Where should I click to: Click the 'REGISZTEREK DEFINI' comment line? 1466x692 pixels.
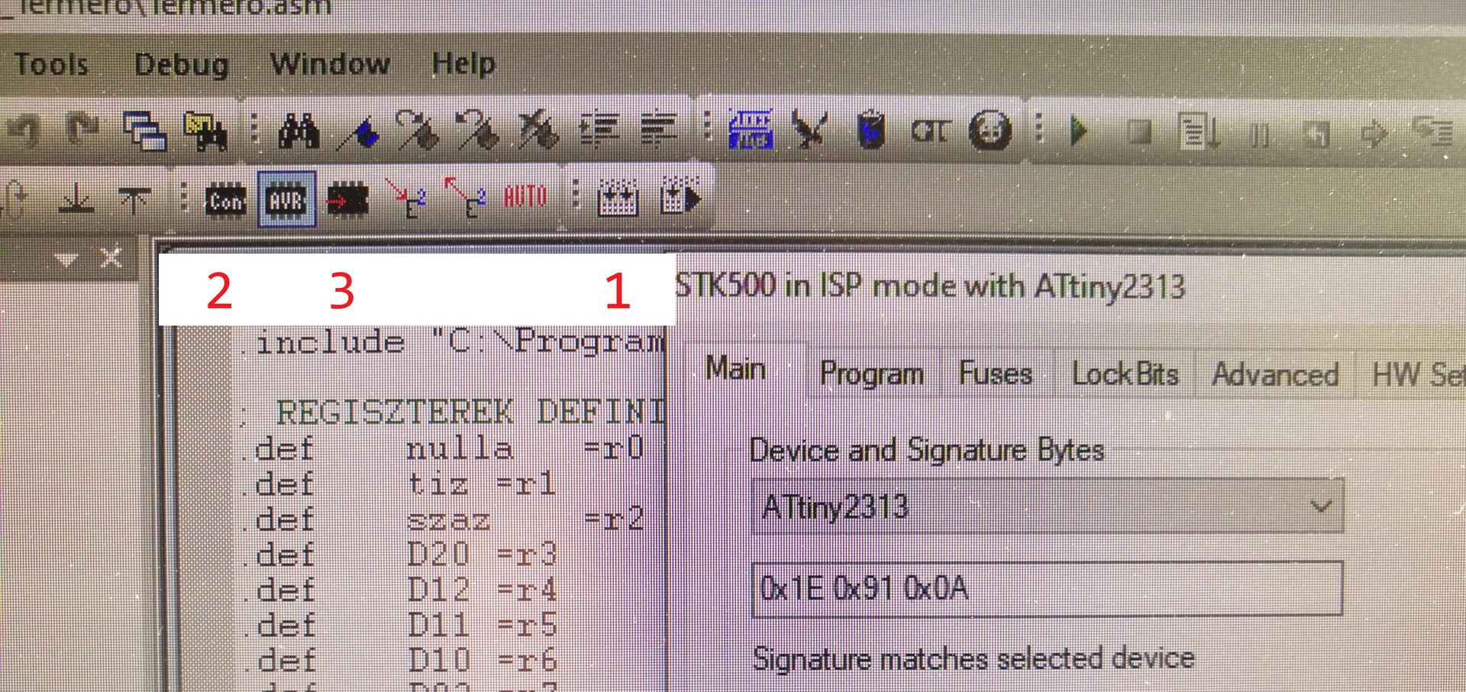[453, 412]
